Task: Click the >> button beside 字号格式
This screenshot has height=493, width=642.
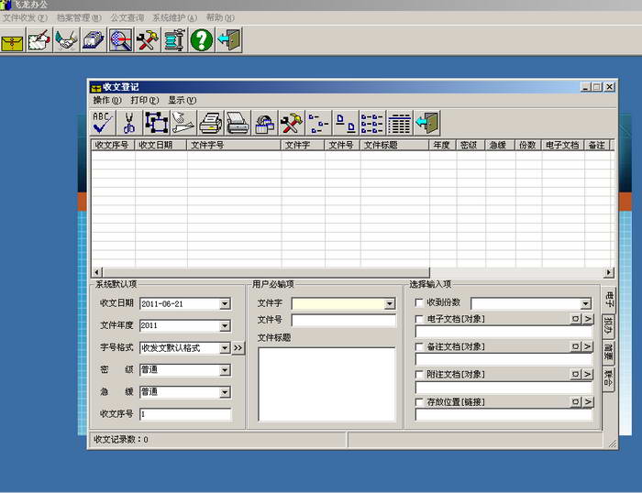Action: click(238, 348)
